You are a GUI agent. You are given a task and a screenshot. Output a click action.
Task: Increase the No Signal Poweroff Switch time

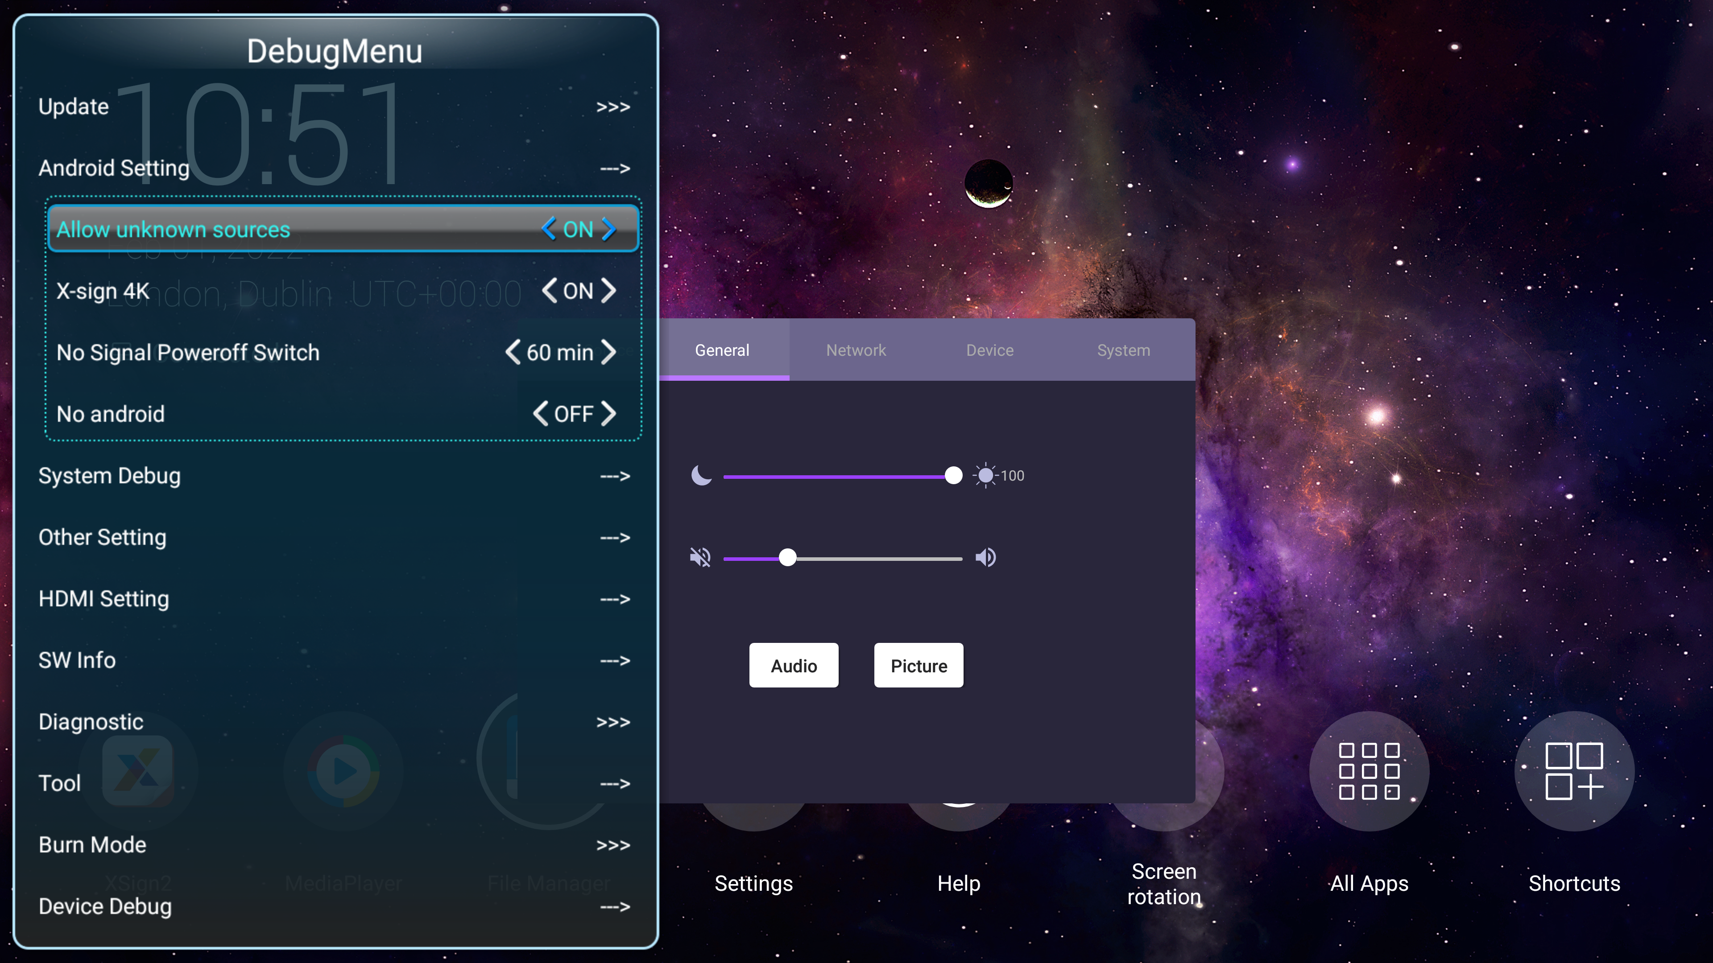(x=608, y=352)
